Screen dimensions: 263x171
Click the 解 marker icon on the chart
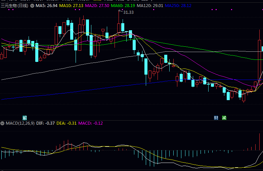pos(25,118)
